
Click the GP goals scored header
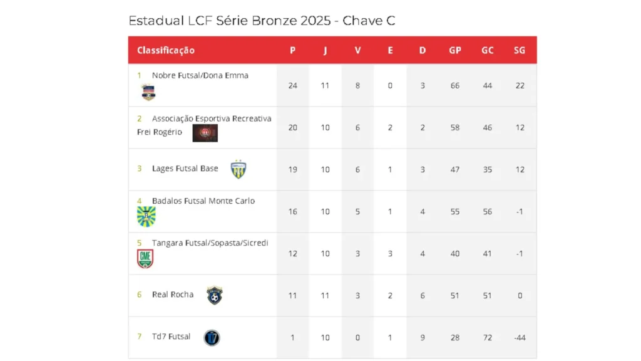(455, 50)
